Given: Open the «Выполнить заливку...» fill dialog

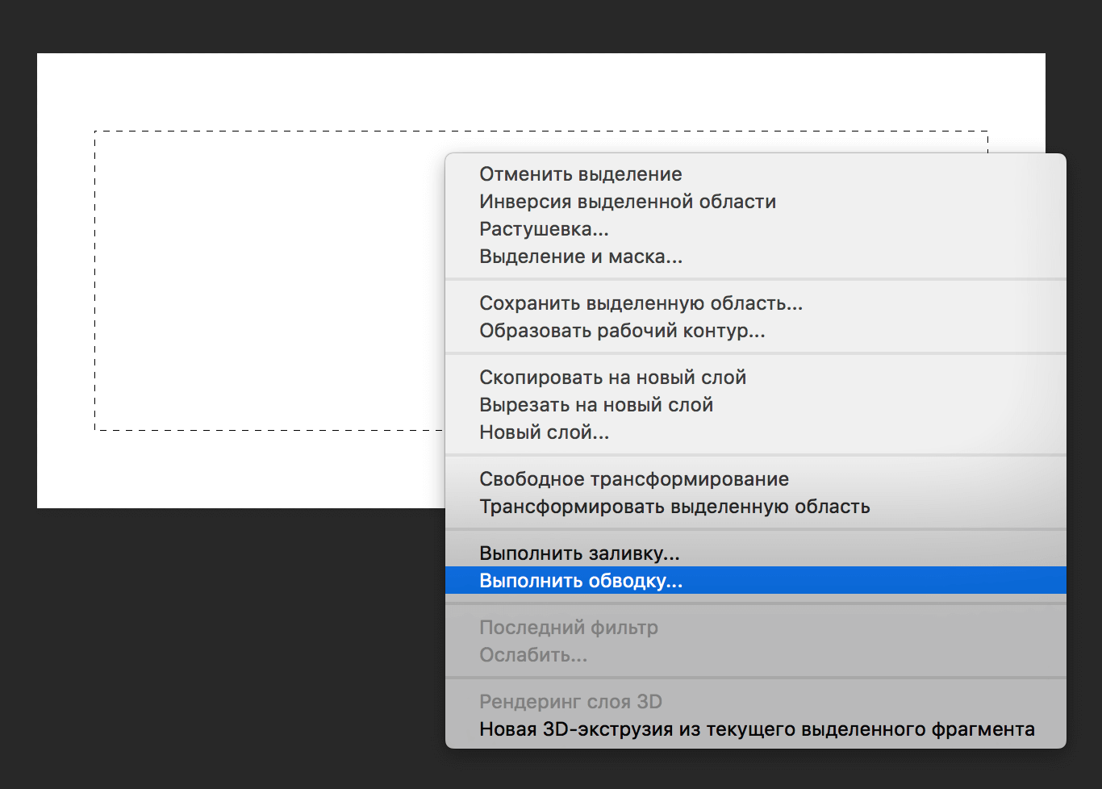Looking at the screenshot, I should point(579,553).
